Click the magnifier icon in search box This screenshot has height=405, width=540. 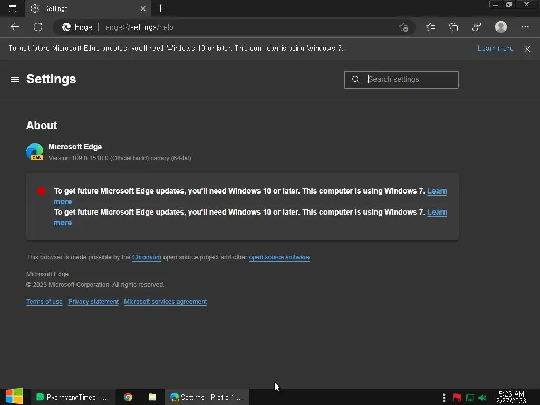pyautogui.click(x=356, y=80)
